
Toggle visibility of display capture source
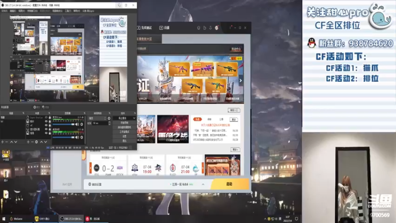[x=46, y=129]
